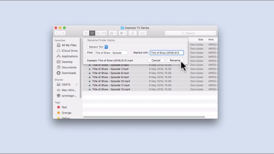Select file Title of Show - Episode 8.mp4
Screen dimensions: 274x154
150,73
